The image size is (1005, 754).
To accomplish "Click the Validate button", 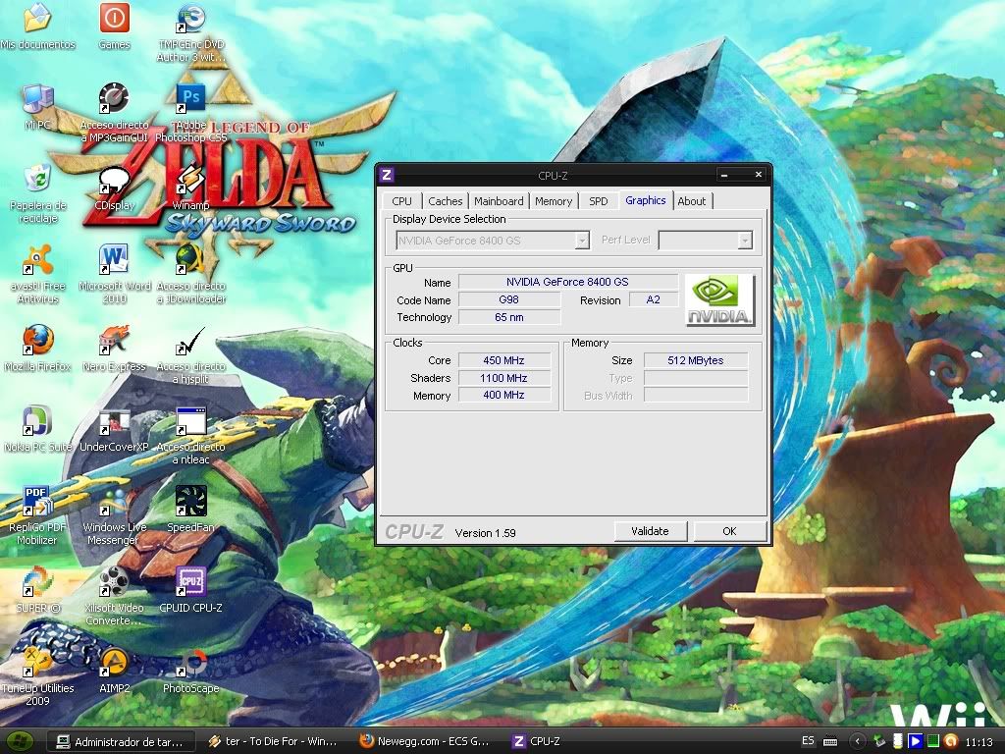I will coord(650,531).
